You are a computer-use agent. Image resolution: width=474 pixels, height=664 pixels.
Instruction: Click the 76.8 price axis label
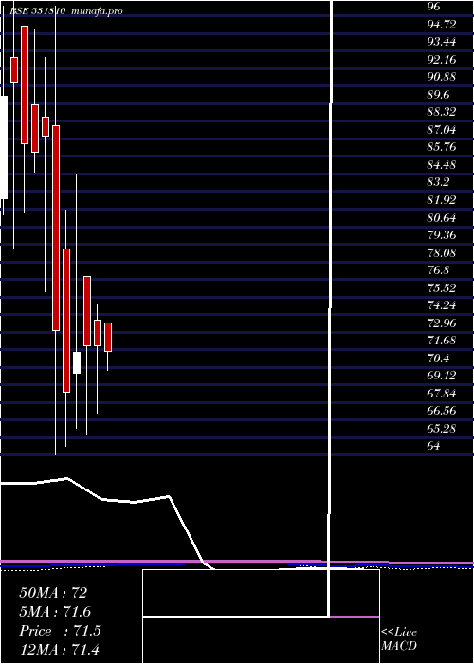click(438, 270)
